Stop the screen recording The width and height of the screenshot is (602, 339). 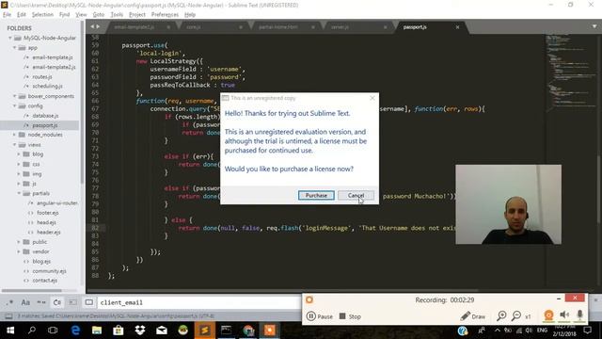pyautogui.click(x=350, y=316)
